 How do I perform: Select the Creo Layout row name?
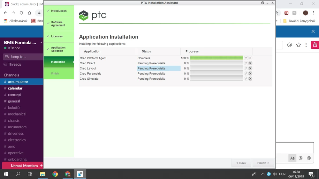click(88, 68)
